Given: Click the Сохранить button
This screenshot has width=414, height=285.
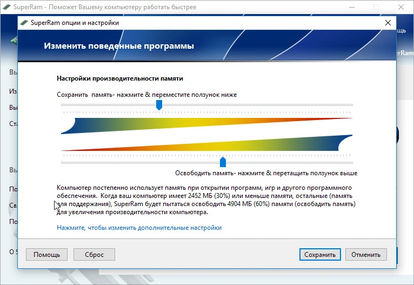Looking at the screenshot, I should [320, 254].
